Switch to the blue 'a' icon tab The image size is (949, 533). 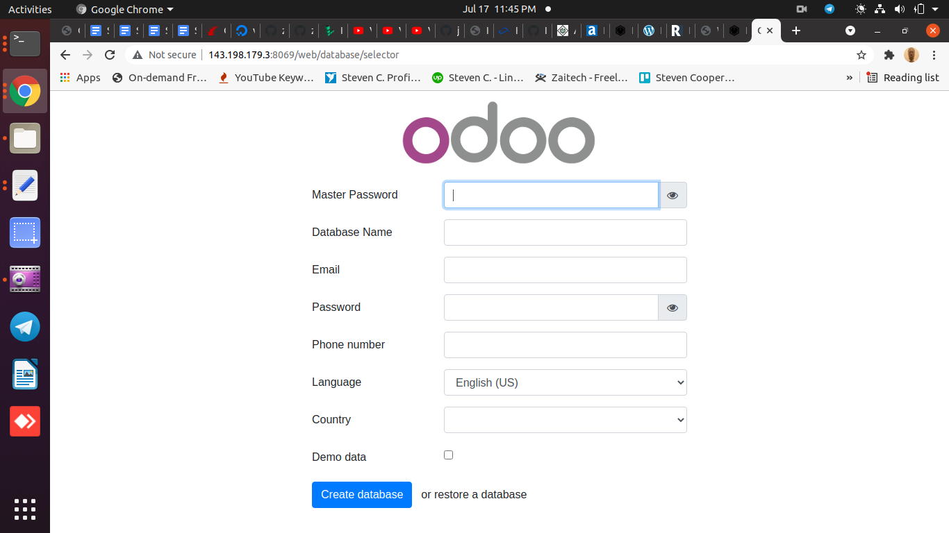[x=592, y=31]
